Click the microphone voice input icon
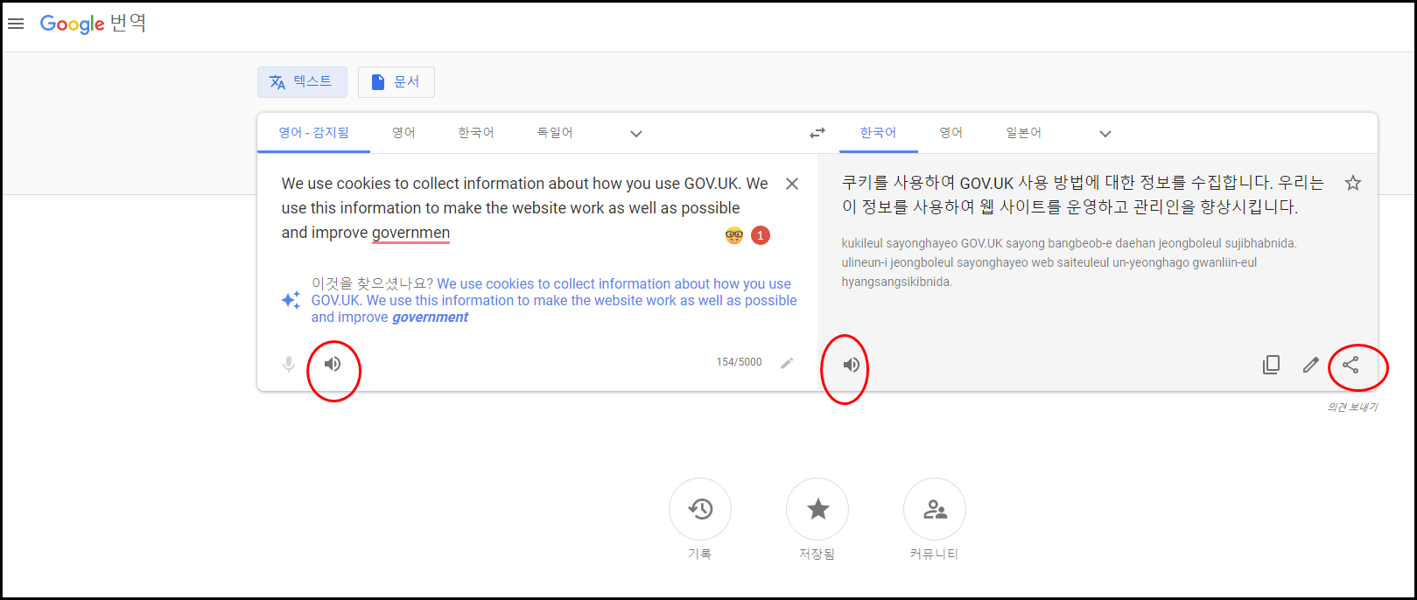 pyautogui.click(x=289, y=364)
